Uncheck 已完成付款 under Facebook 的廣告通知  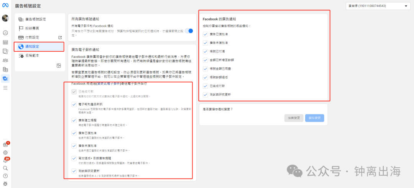205,86
